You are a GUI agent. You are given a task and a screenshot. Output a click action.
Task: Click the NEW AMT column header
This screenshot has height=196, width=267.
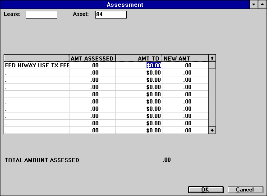coord(185,58)
